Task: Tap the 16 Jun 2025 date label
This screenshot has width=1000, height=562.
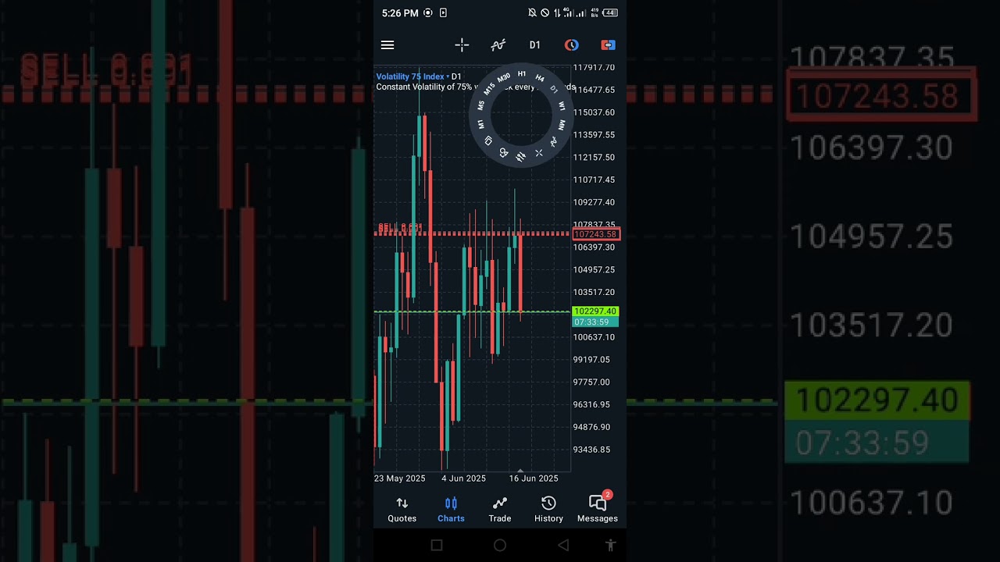Action: tap(534, 478)
